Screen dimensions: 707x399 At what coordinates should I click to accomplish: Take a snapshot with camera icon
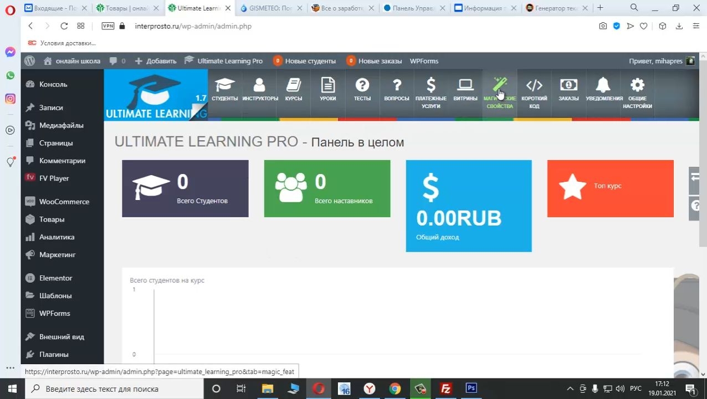point(603,26)
